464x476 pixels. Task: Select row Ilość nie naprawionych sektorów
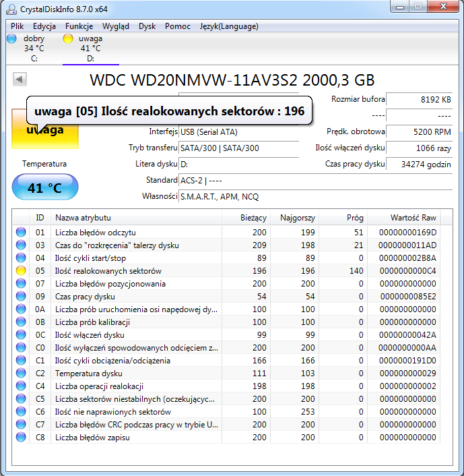point(226,411)
